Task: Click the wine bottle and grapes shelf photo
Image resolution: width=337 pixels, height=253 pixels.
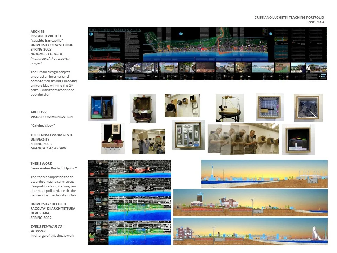Action: tap(113, 138)
